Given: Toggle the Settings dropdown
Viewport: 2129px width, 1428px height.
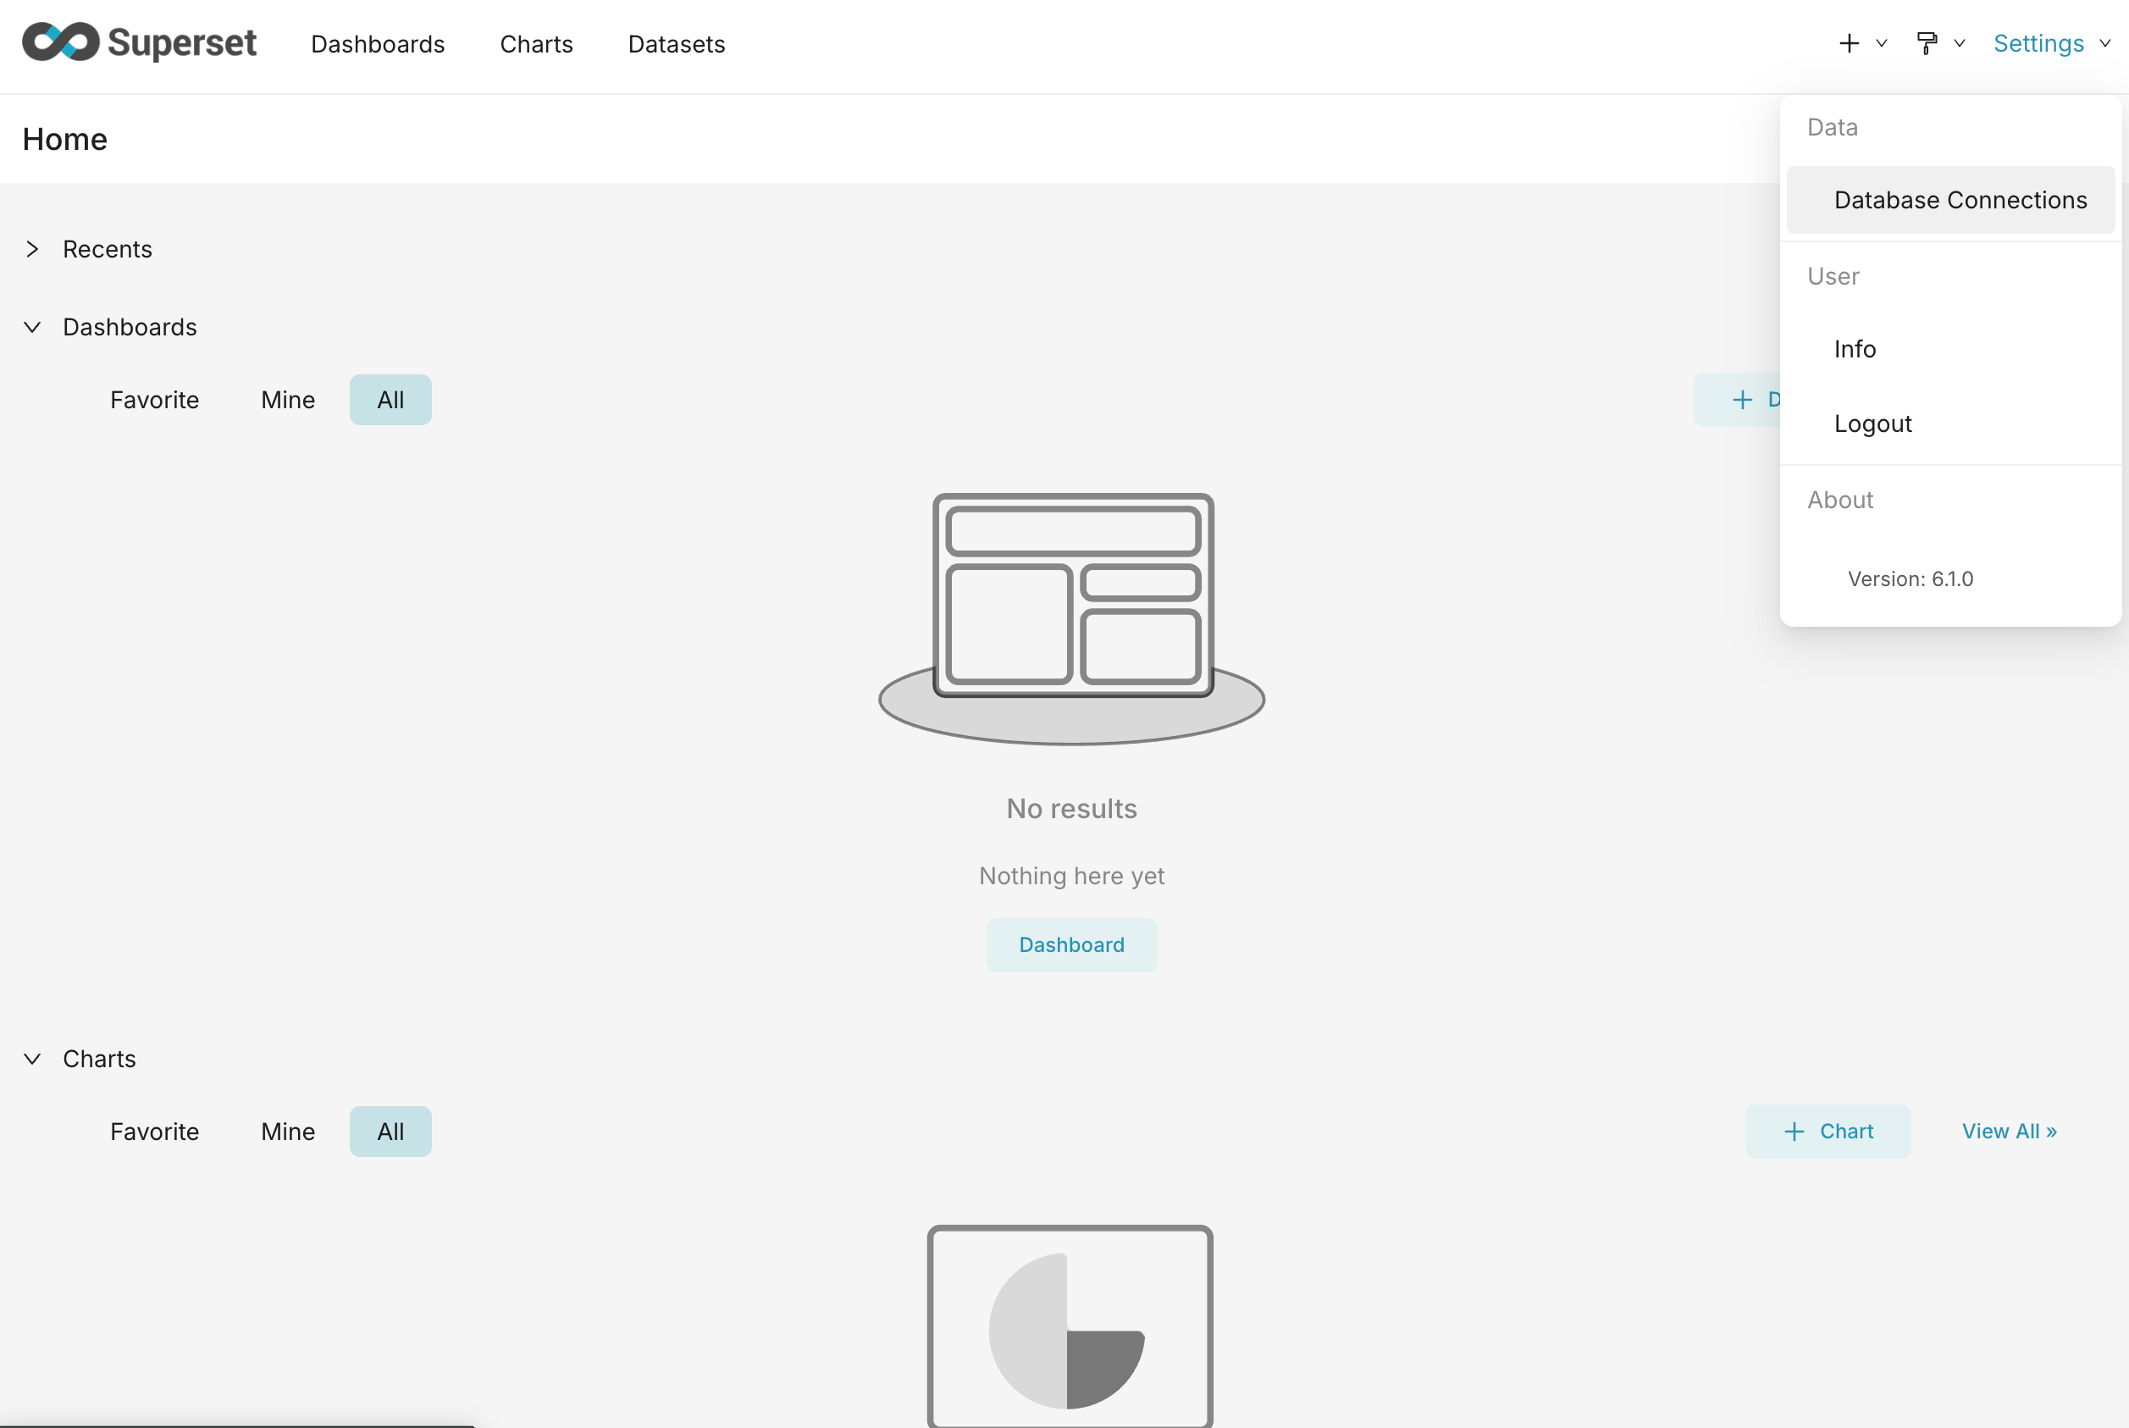Looking at the screenshot, I should 2051,44.
